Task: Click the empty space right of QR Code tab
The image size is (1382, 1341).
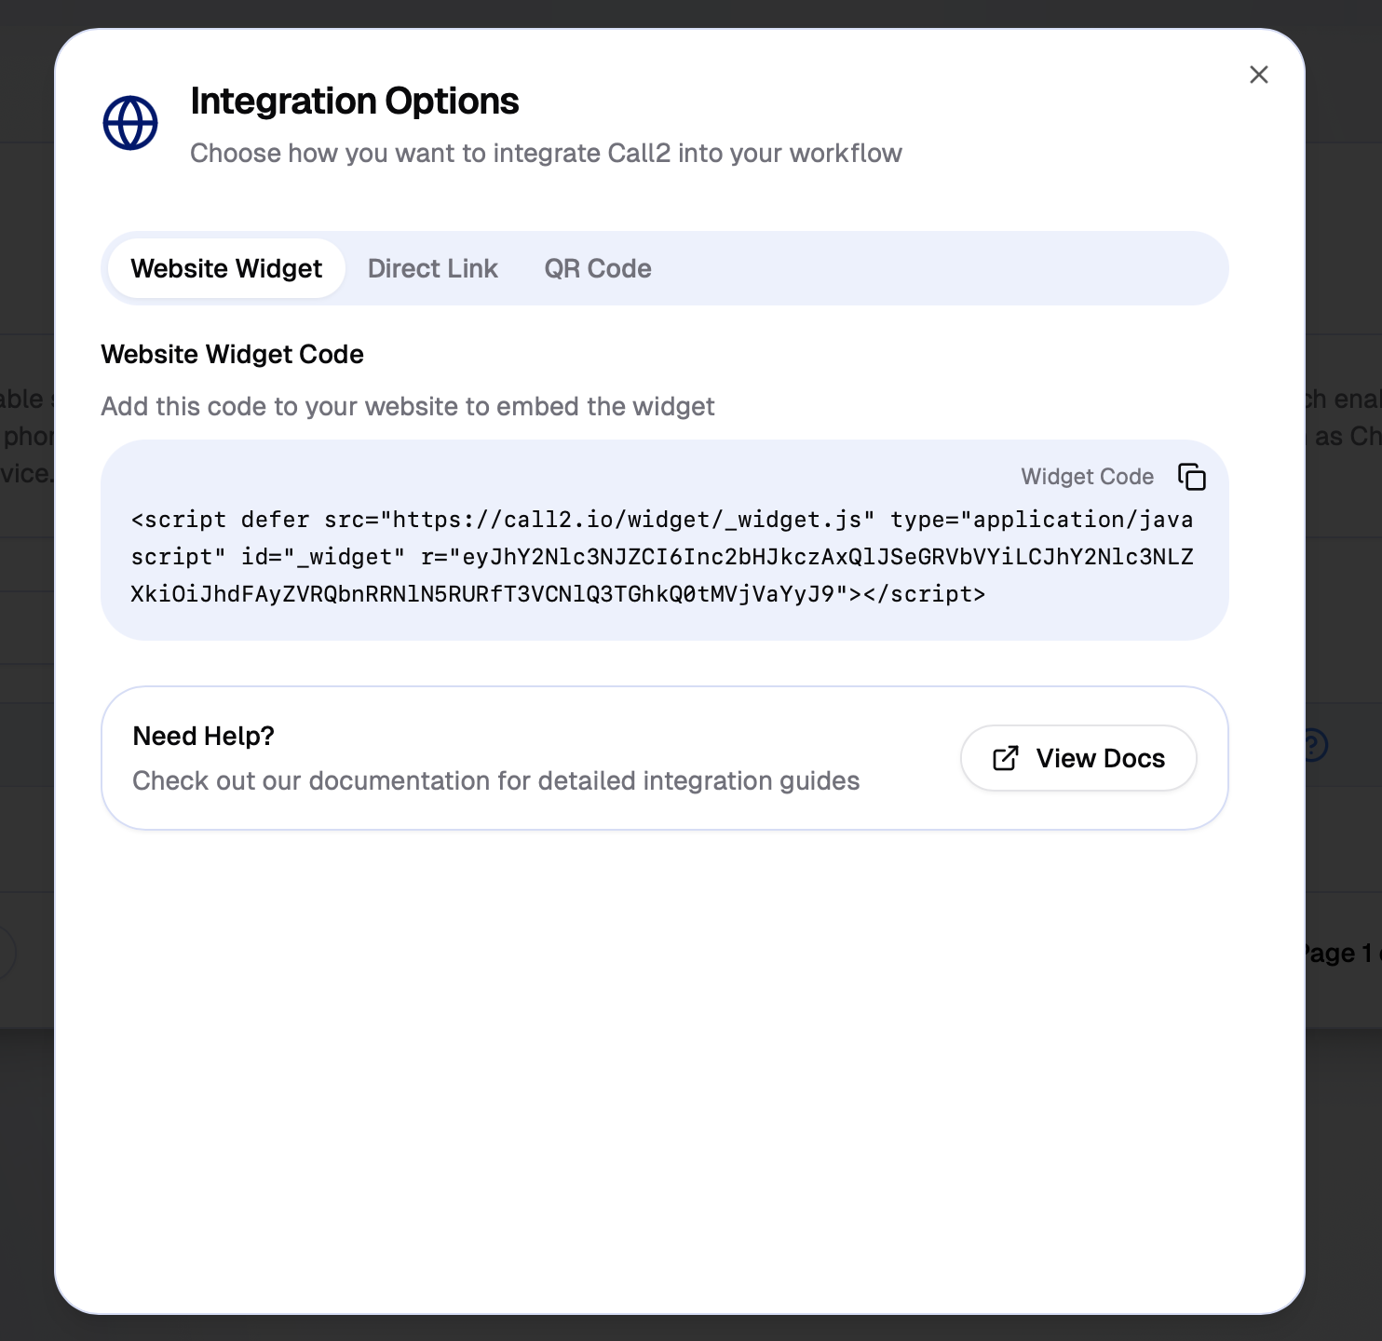Action: [931, 268]
